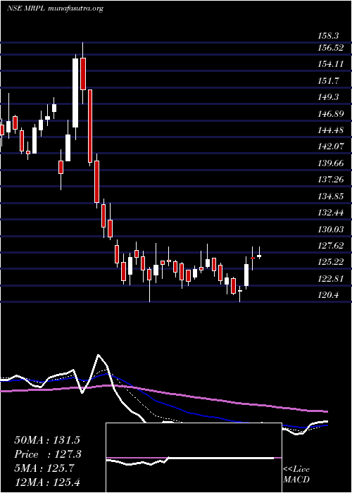Click the NSE MRPL munafasutra.org title text
The image size is (352, 493).
tap(55, 8)
